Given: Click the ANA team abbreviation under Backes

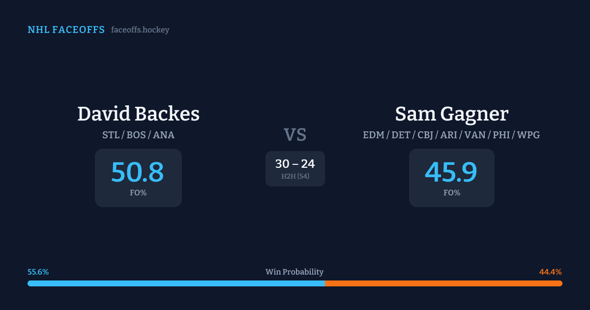Looking at the screenshot, I should (x=164, y=135).
